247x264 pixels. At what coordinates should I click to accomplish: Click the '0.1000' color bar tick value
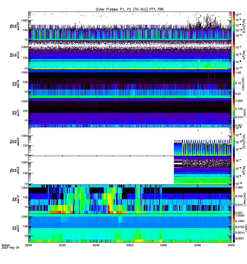click(240, 221)
